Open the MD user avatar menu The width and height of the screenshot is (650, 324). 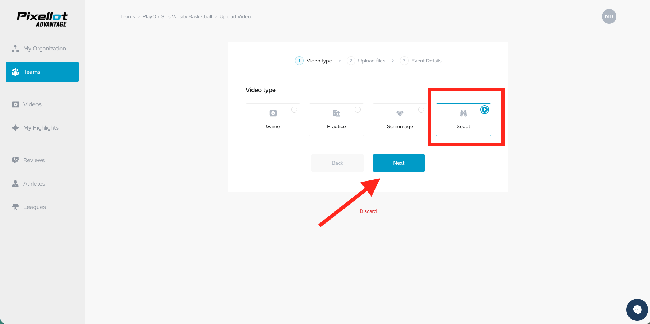coord(609,16)
